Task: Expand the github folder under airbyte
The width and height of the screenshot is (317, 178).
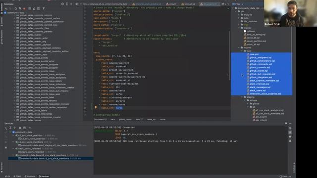Action: point(248,104)
